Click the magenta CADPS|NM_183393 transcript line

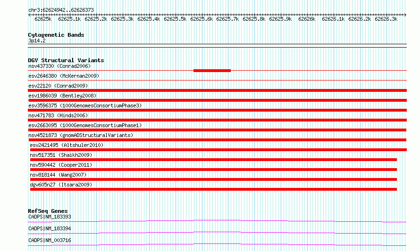click(x=217, y=221)
